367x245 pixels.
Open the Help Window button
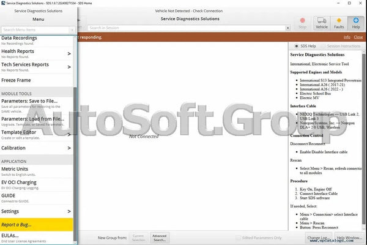[x=349, y=238]
